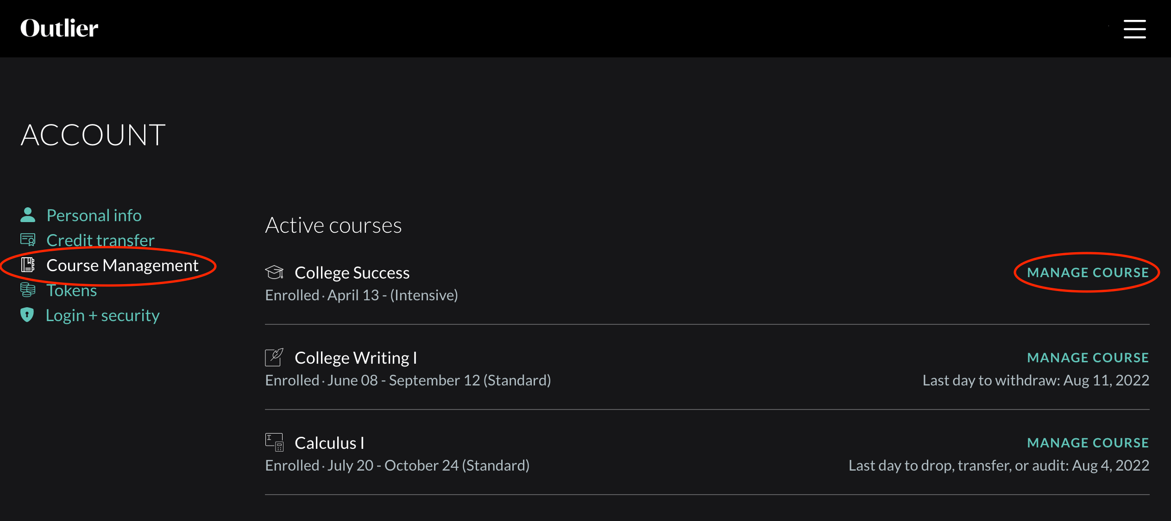Click the Credit transfer certificate icon
The height and width of the screenshot is (521, 1171).
click(x=28, y=240)
